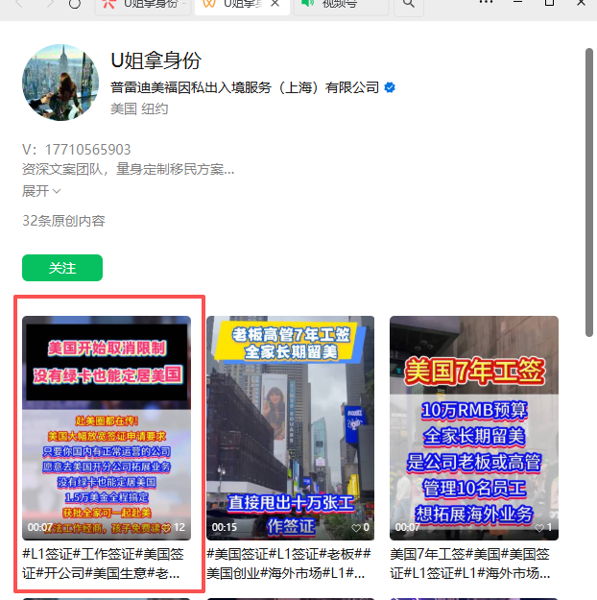Maximize the window
Viewport: 597px width, 600px height.
(x=550, y=3)
